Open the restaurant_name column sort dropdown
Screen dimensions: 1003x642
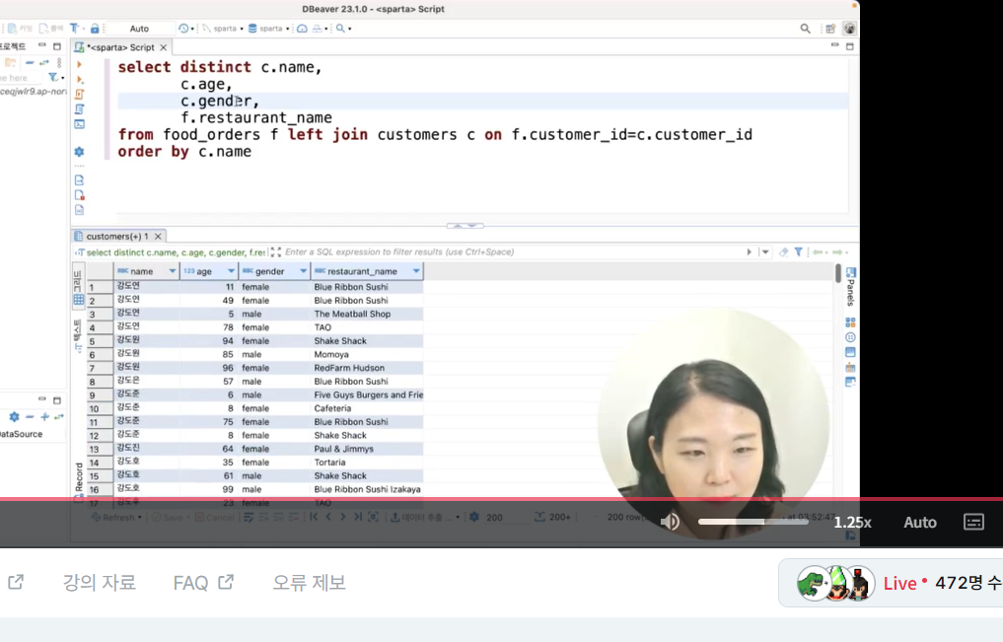[416, 271]
